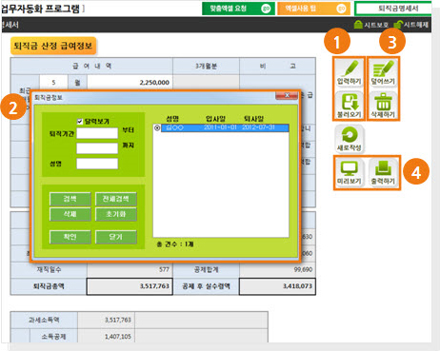Click the 시트해제 unlock icon

398,25
